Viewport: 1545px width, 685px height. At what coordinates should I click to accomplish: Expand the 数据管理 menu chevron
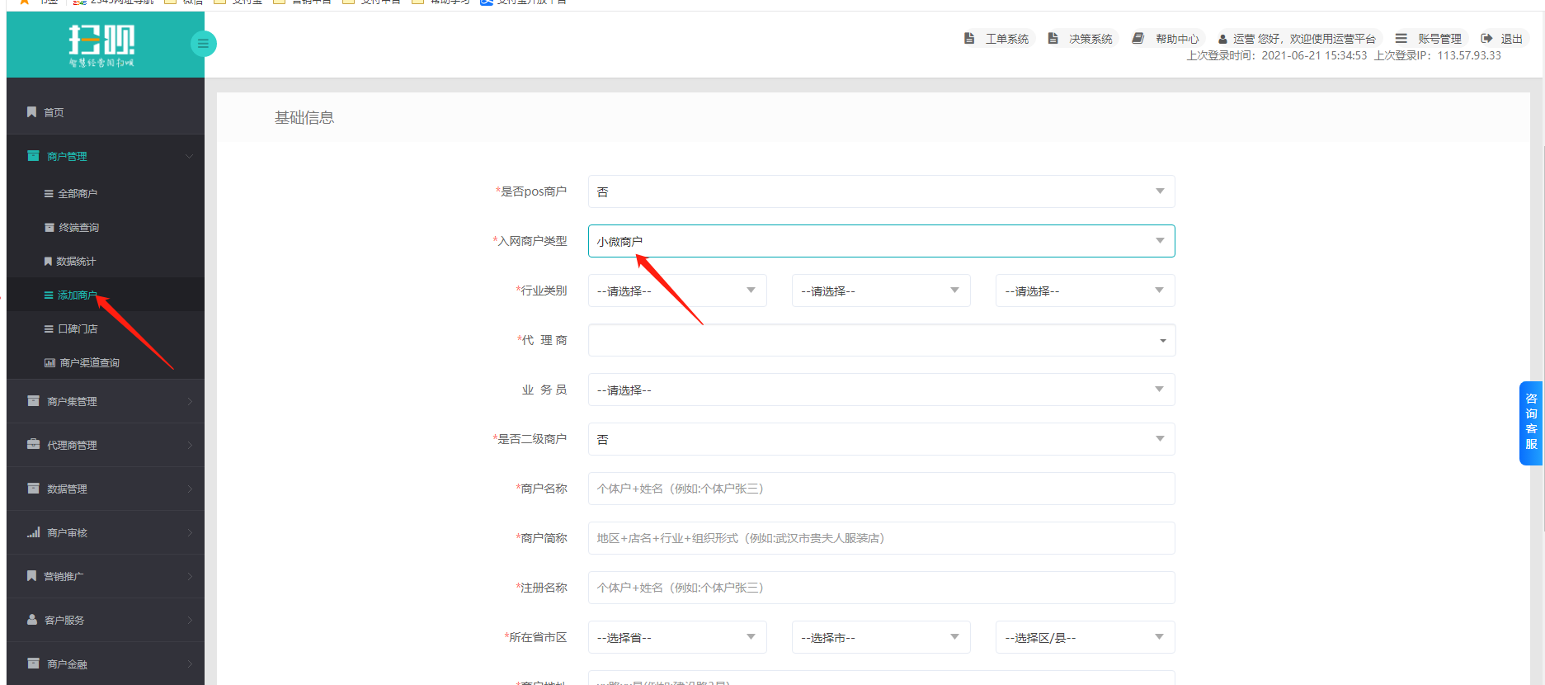190,489
